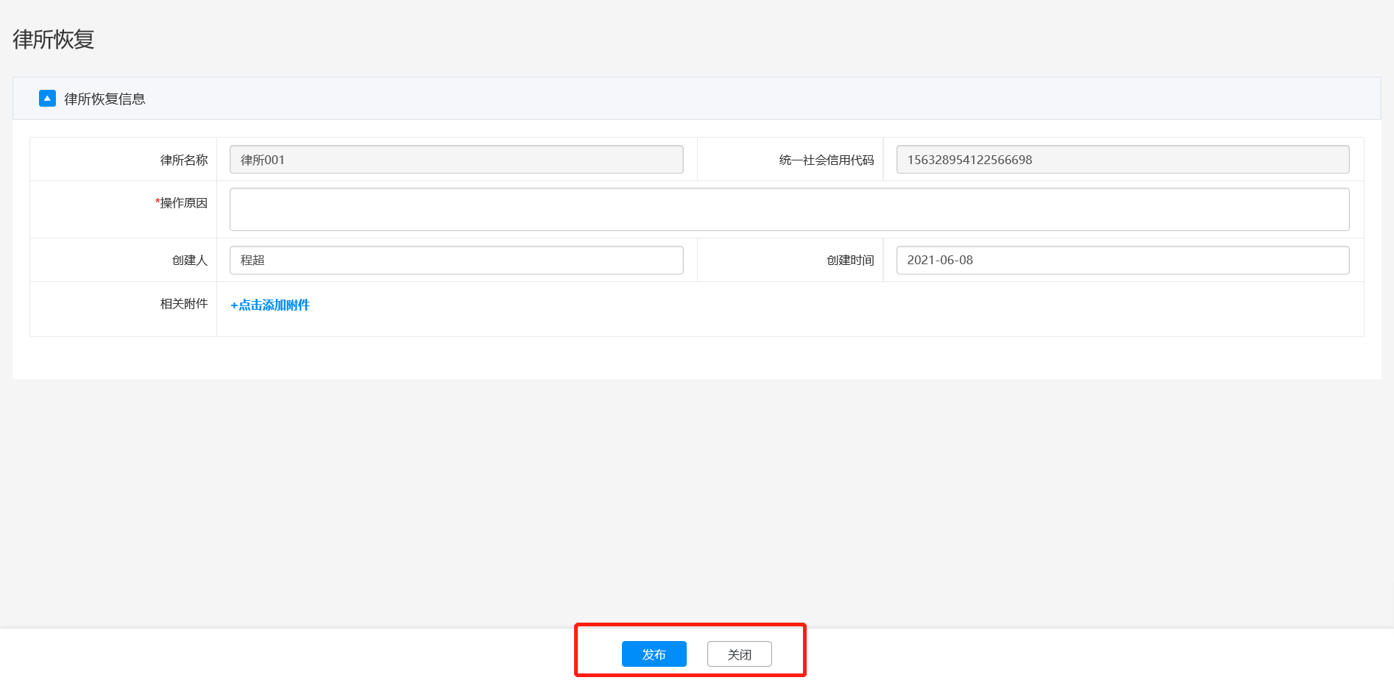The width and height of the screenshot is (1394, 683).
Task: Click the plus sign before 点击添加附件
Action: [234, 305]
